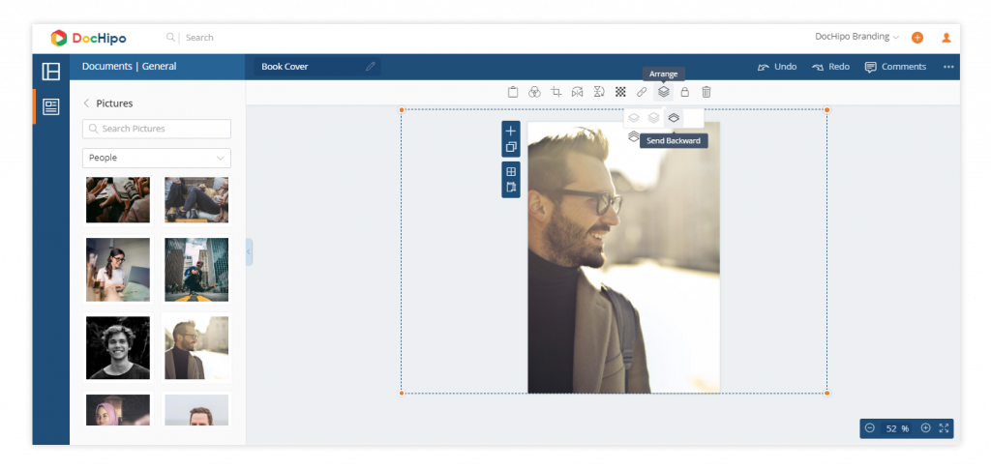Image resolution: width=991 pixels, height=469 pixels.
Task: Zoom in with the plus magnifier icon
Action: (x=926, y=428)
